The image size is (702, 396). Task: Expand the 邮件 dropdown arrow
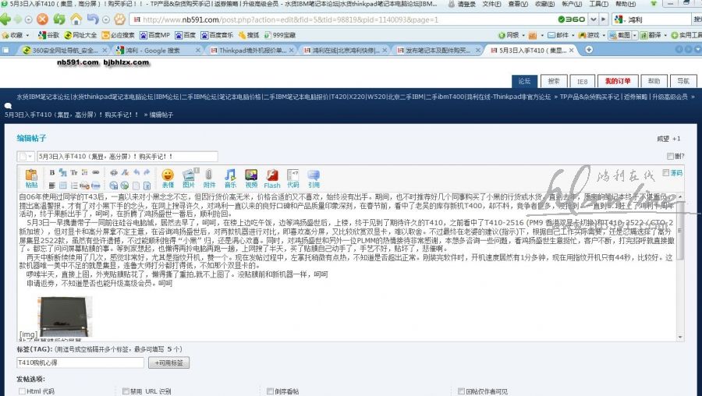pyautogui.click(x=573, y=35)
